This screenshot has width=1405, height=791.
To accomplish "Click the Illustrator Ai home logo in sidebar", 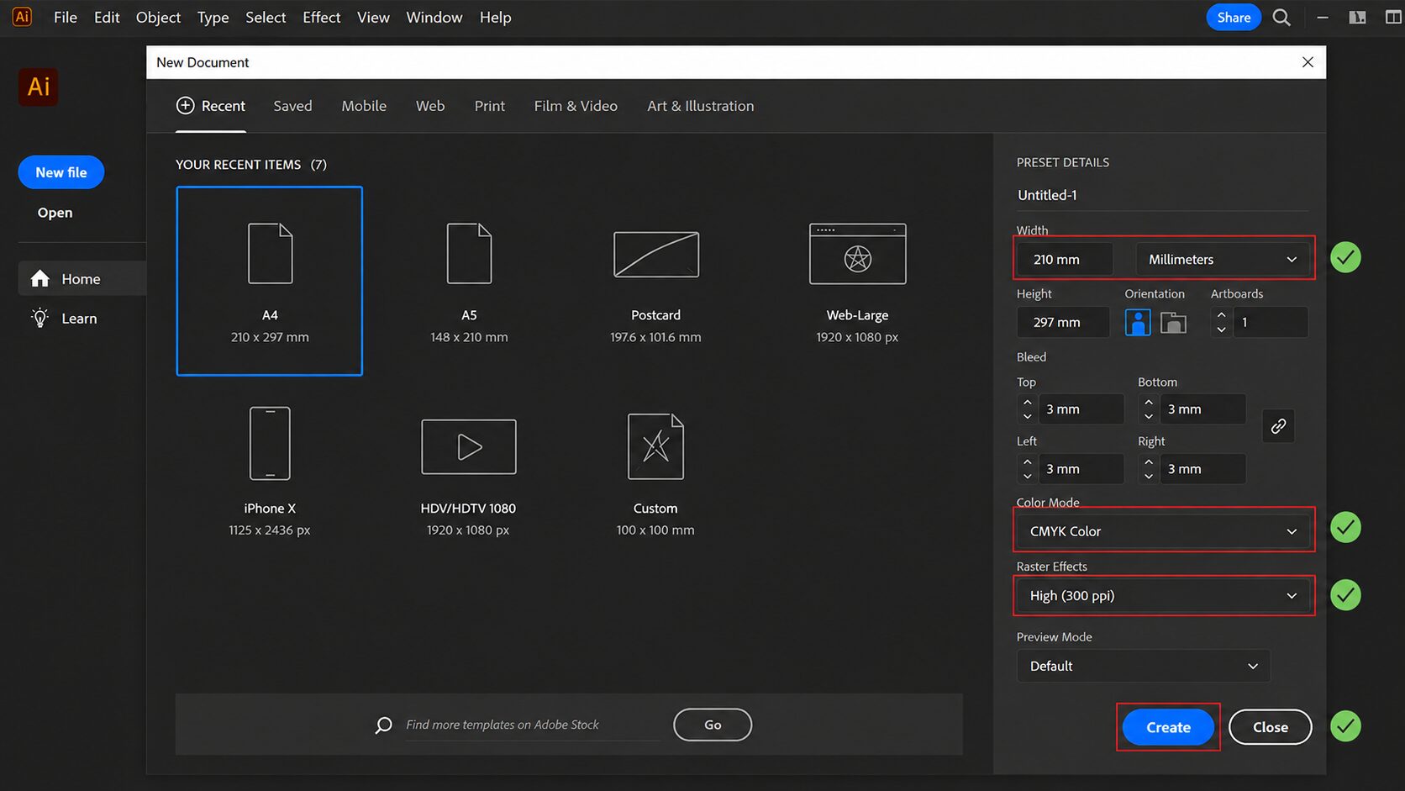I will [x=39, y=87].
